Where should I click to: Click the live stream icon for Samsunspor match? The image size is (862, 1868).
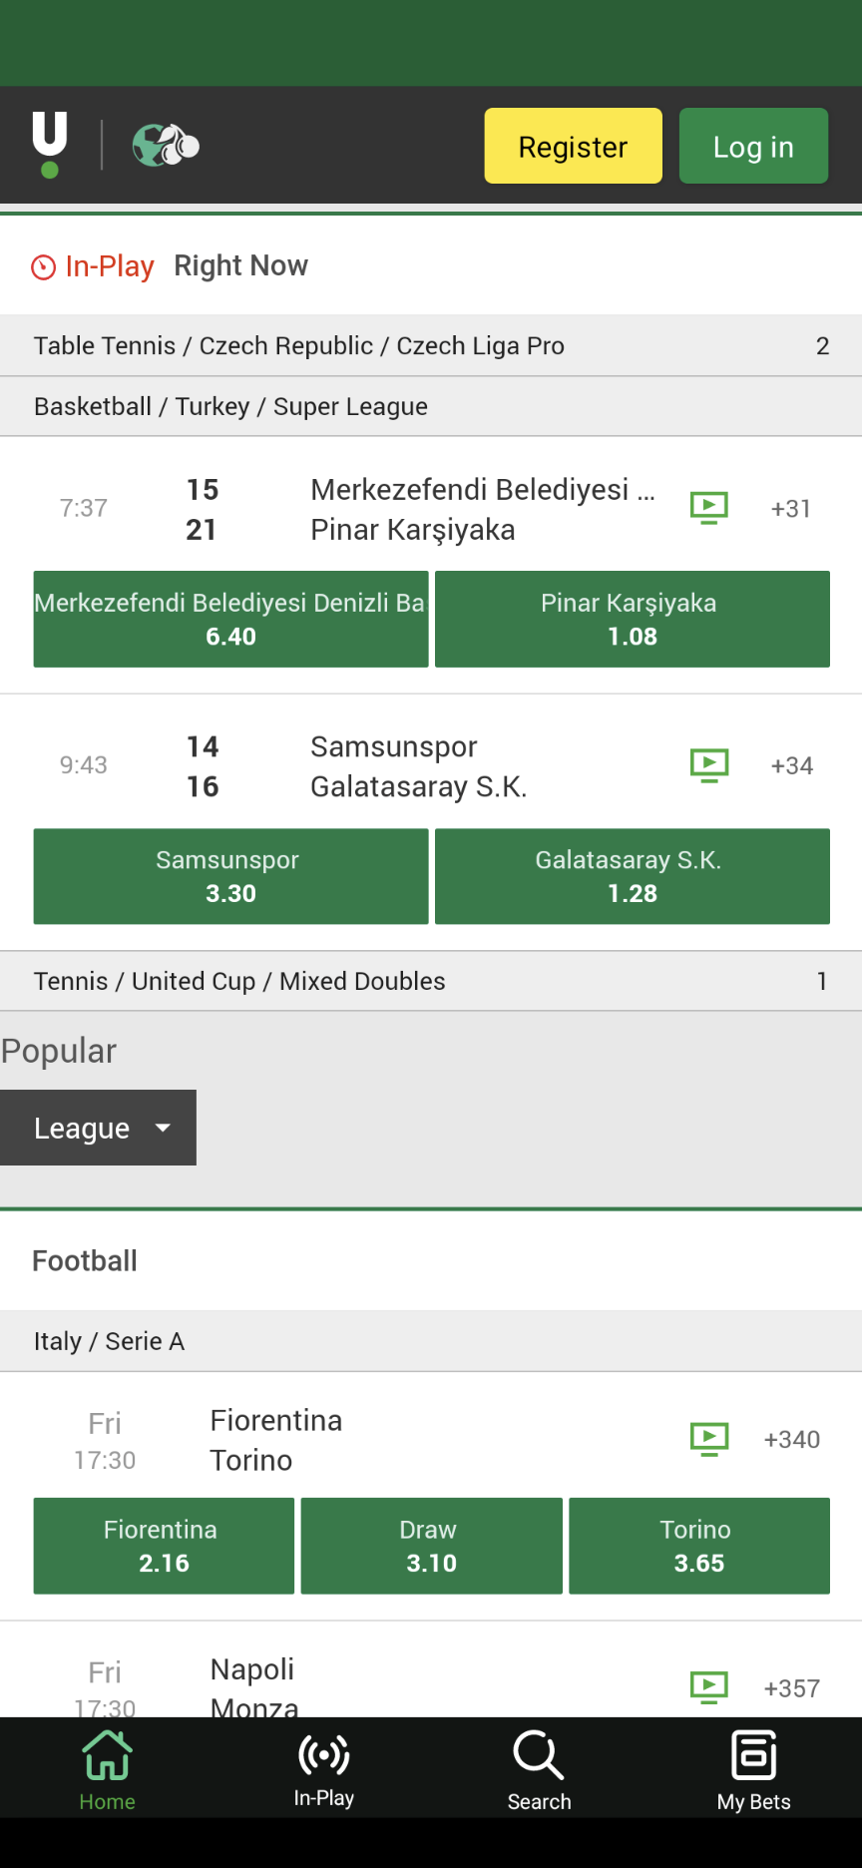point(709,764)
